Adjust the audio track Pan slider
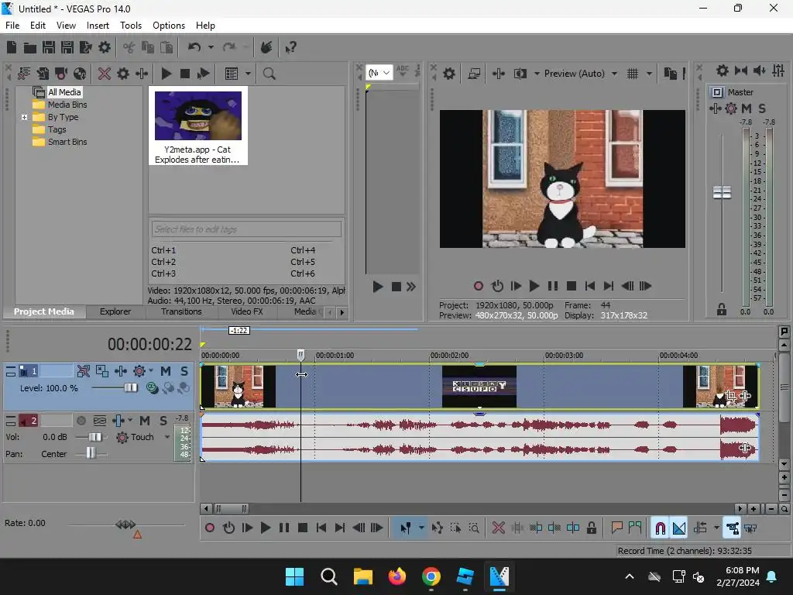Image resolution: width=793 pixels, height=595 pixels. (91, 452)
